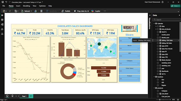The height and width of the screenshot is (101, 181).
Task: Check the Category field under products
Action: click(158, 91)
